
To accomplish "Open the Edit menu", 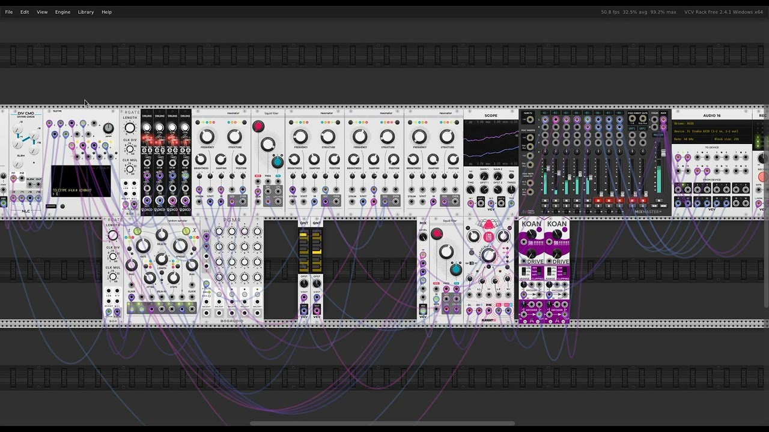I will (25, 12).
